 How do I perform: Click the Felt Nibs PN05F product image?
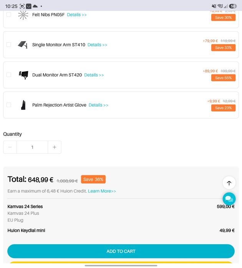coord(23,15)
